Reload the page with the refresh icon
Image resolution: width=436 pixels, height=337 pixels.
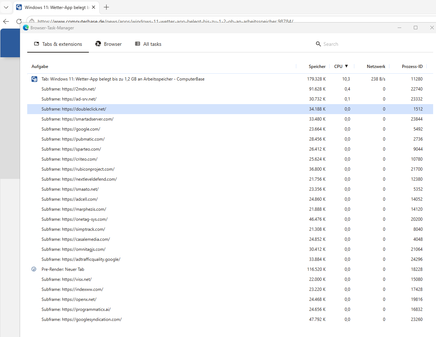[x=19, y=21]
